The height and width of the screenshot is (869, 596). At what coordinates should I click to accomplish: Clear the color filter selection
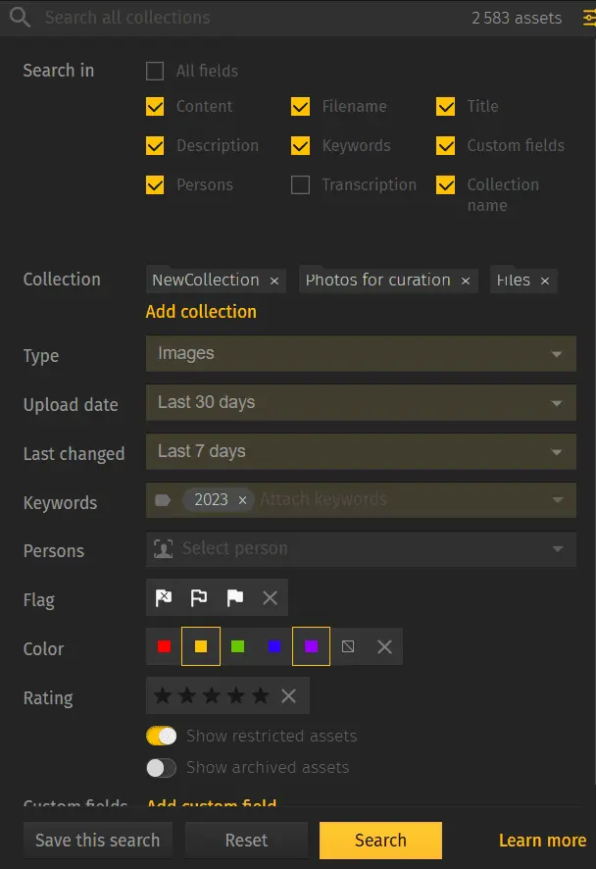tap(384, 646)
